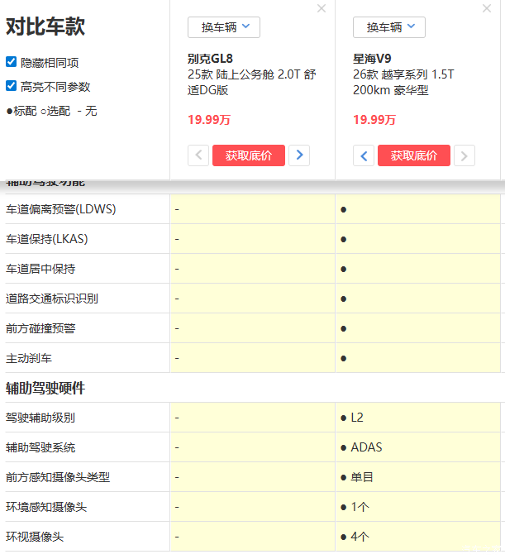Click the 4个 value cell
This screenshot has width=505, height=559.
[417, 537]
